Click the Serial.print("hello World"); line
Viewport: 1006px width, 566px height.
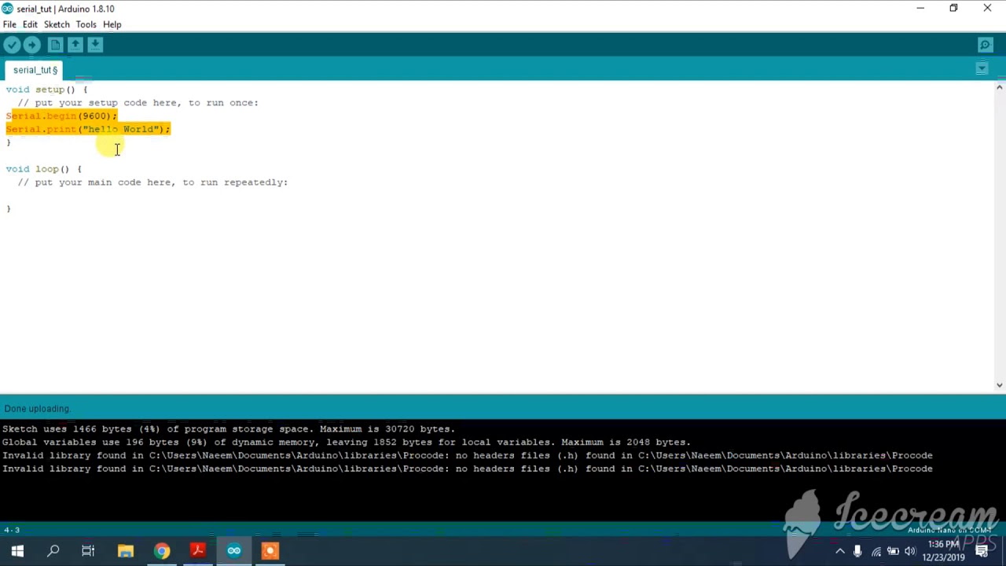tap(88, 130)
